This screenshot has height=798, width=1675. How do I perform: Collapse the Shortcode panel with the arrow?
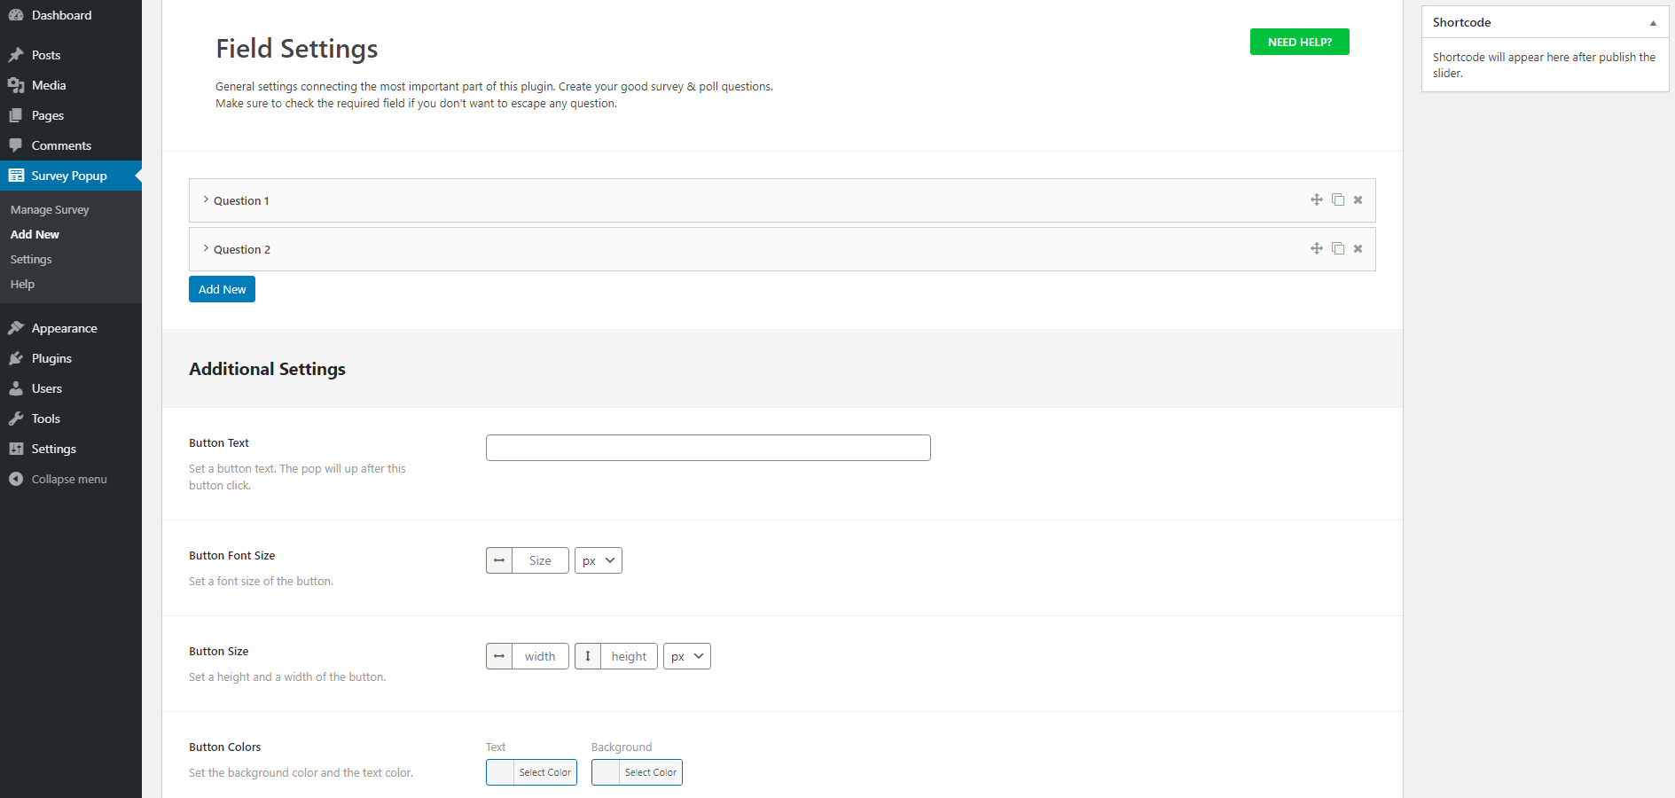(1653, 23)
